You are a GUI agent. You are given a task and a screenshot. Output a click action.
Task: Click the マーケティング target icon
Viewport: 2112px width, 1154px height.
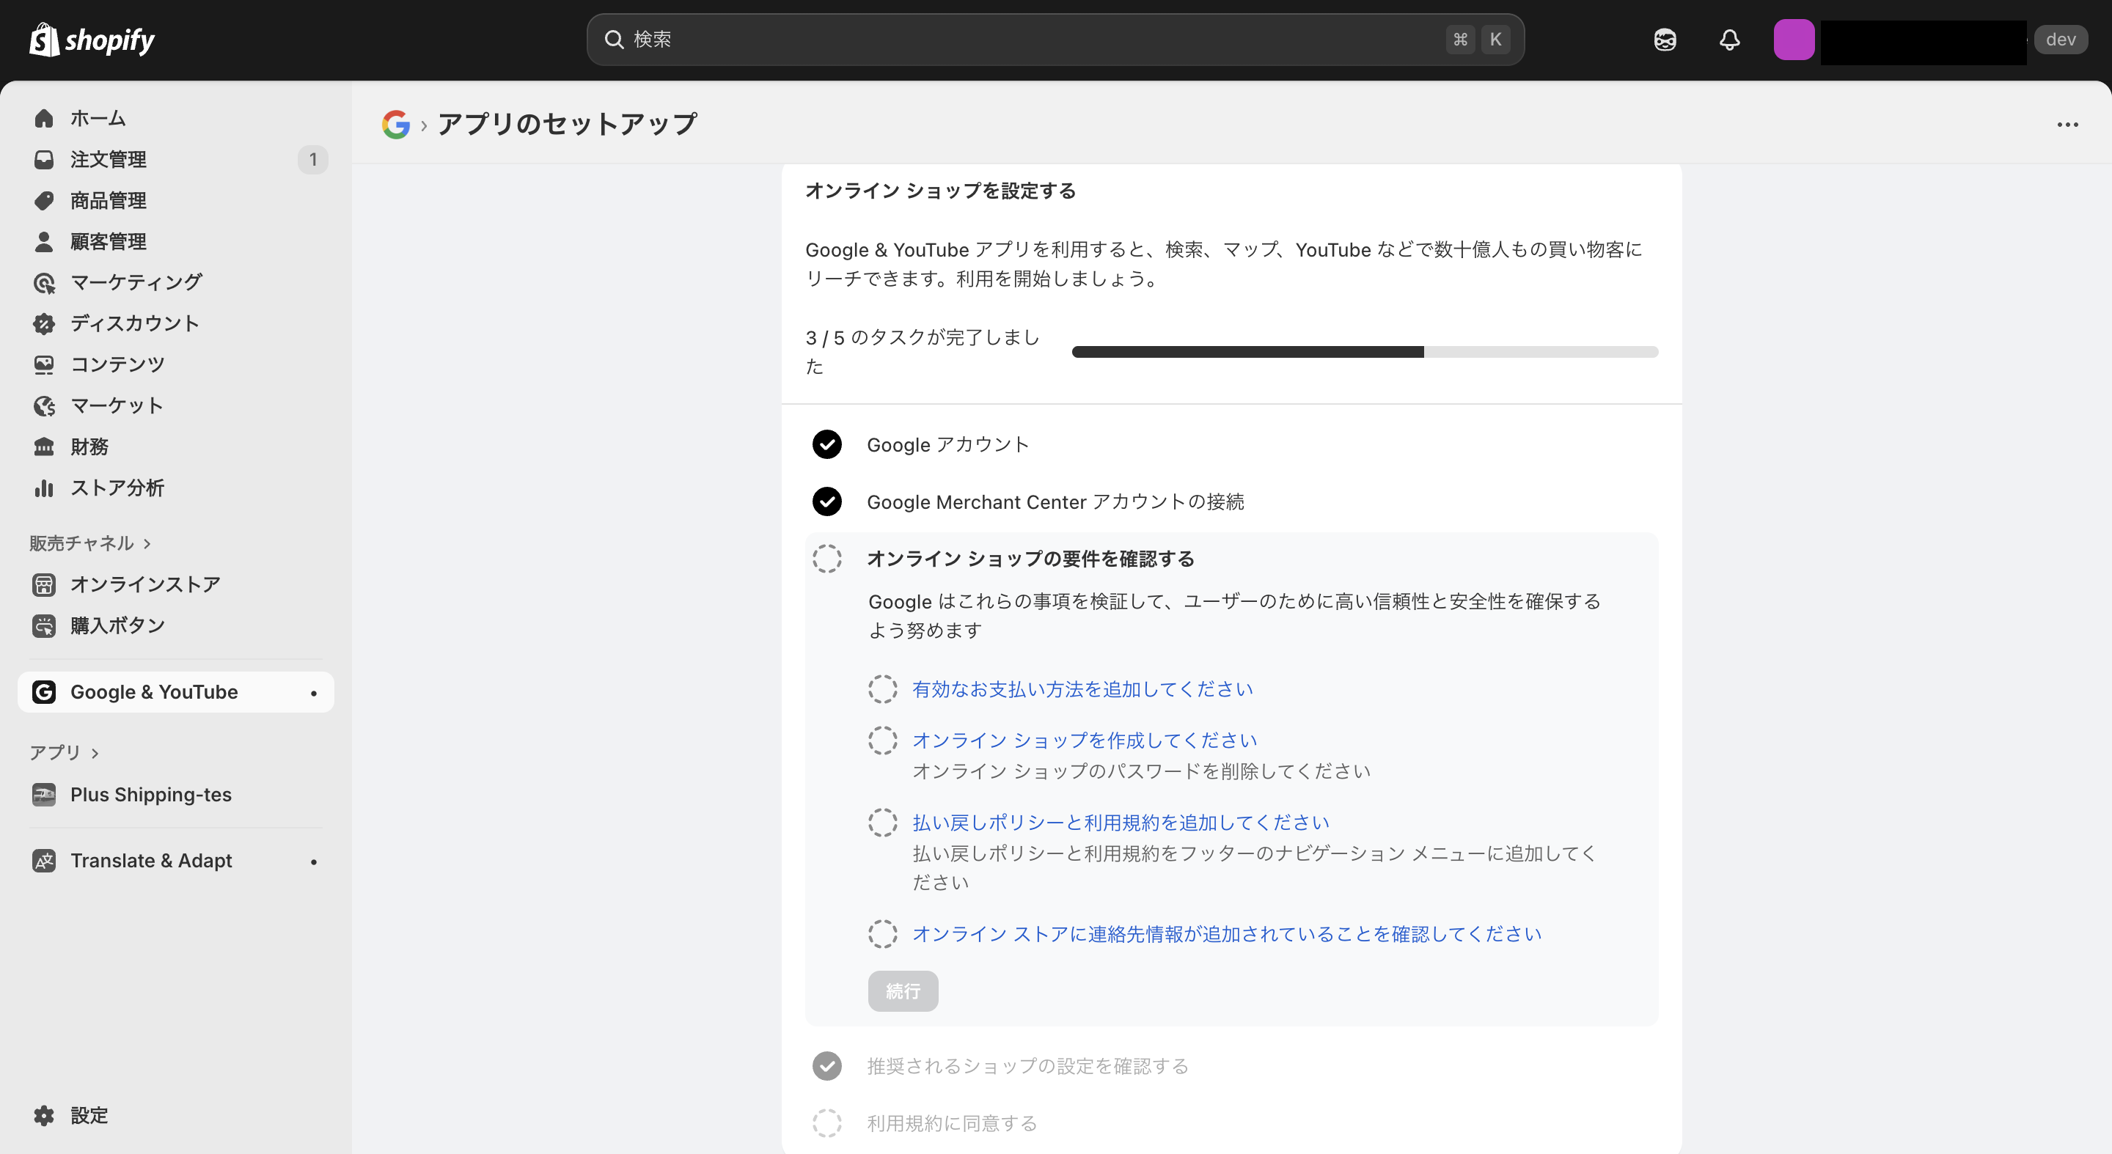point(44,283)
